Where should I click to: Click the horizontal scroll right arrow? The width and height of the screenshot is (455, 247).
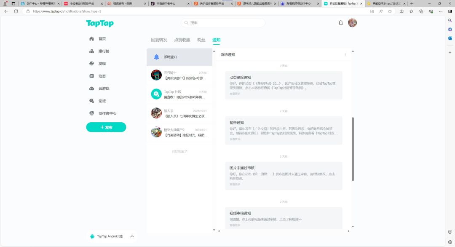348,231
